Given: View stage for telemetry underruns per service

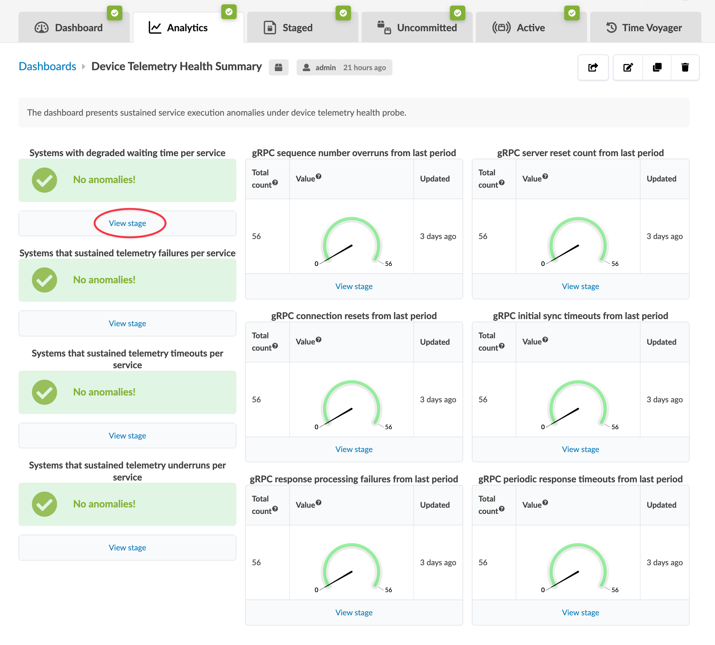Looking at the screenshot, I should 127,548.
